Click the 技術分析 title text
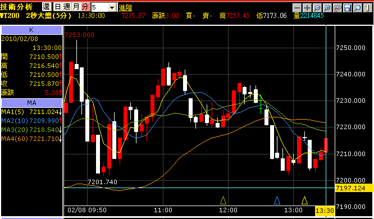 coord(16,7)
